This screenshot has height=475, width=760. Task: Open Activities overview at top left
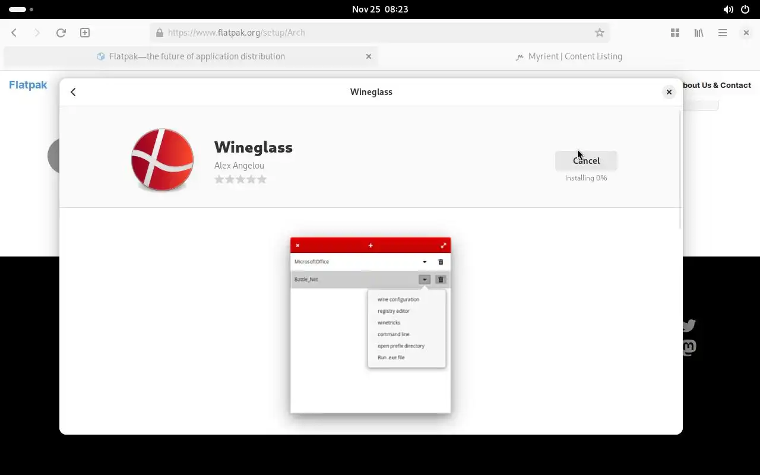[21, 9]
